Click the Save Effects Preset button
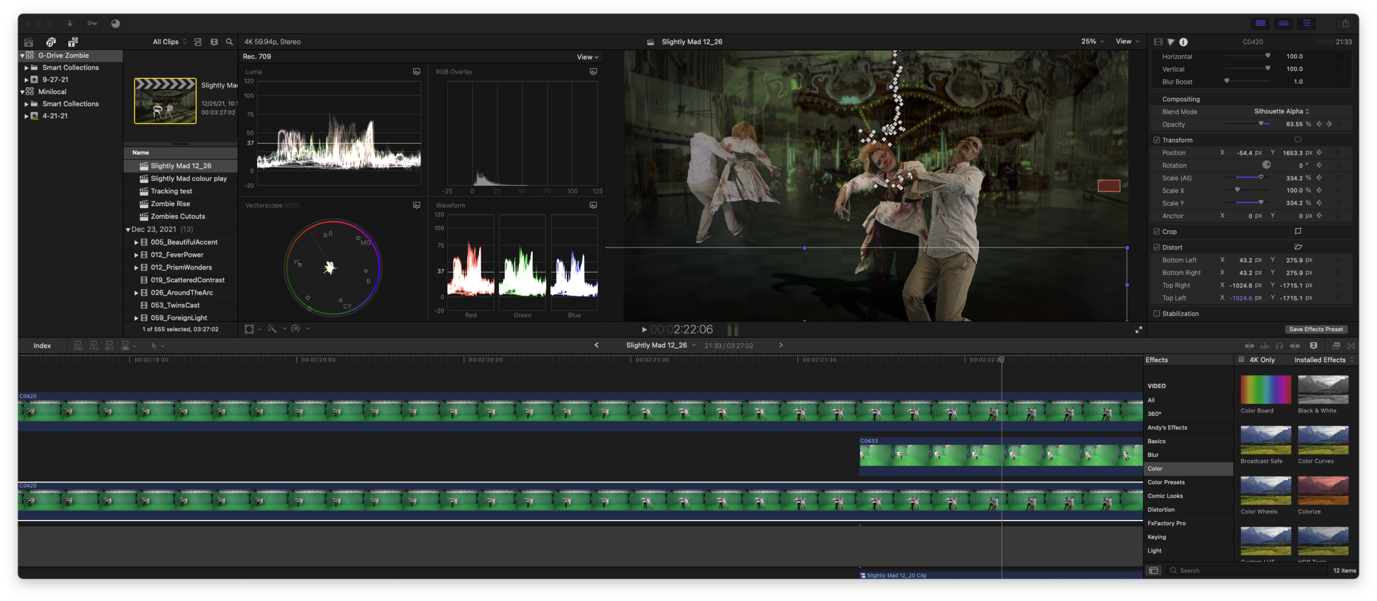Screen dimensions: 1377x601 [x=1316, y=329]
